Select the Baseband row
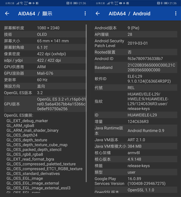The image size is (181, 197). (x=136, y=68)
